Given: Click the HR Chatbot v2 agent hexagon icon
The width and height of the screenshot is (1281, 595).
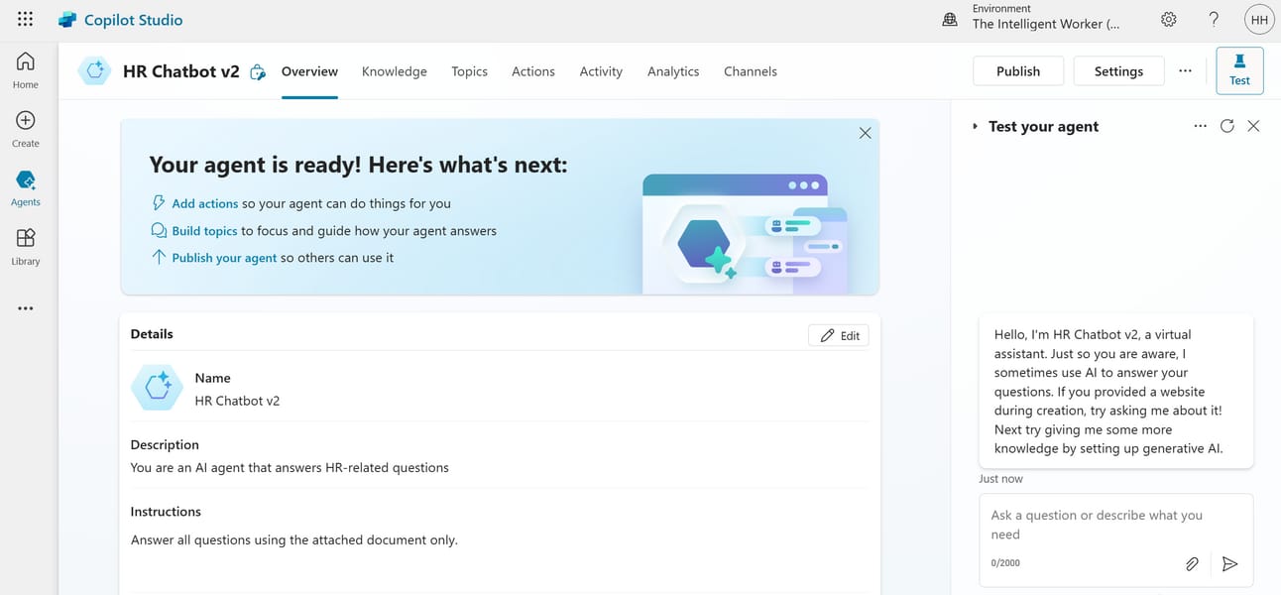Looking at the screenshot, I should coord(95,71).
